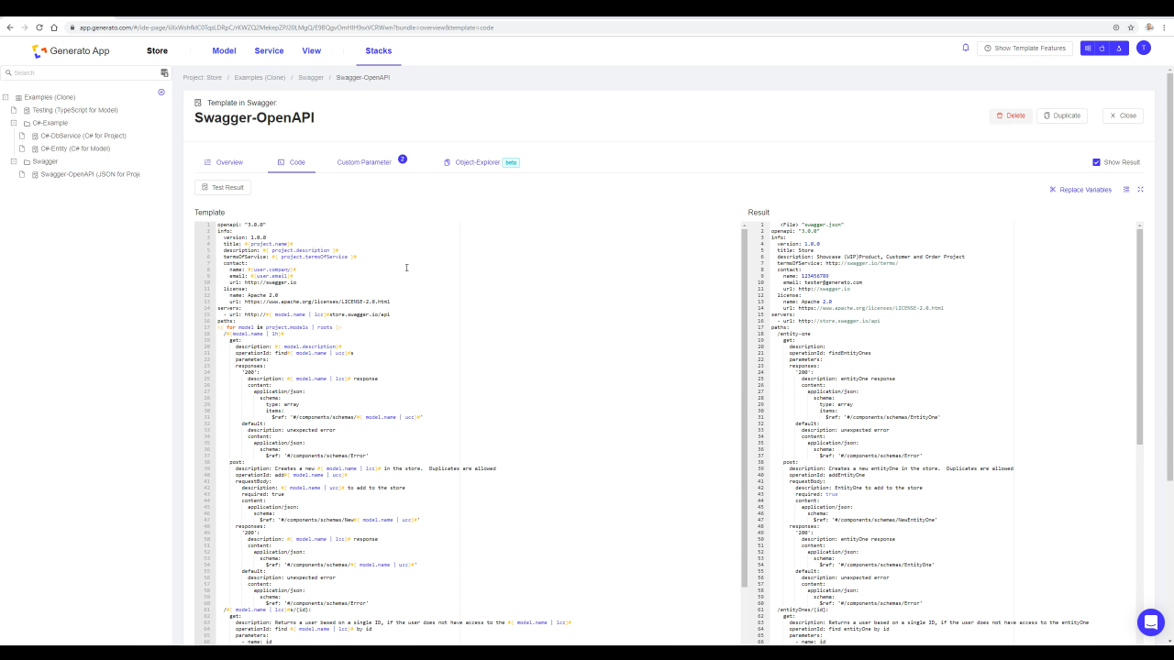Select Testing (TypeScript for Model) in tree
1174x660 pixels.
(75, 110)
